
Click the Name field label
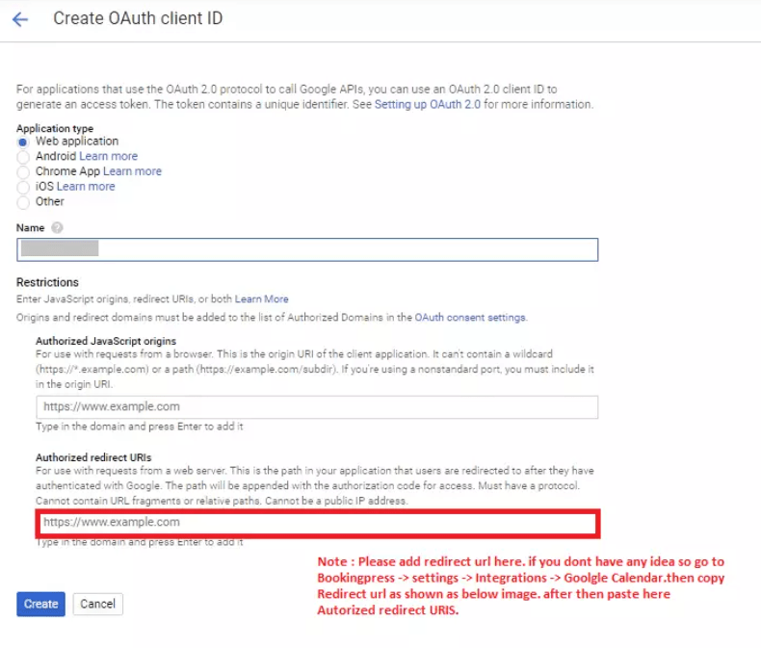tap(30, 227)
